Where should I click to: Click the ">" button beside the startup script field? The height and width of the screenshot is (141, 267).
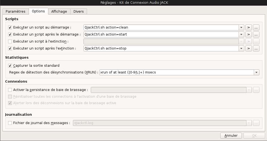[x=249, y=27]
